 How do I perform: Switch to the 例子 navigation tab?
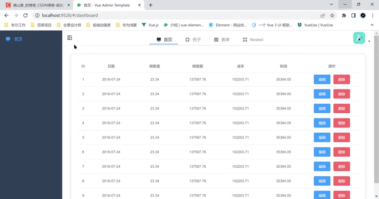click(x=193, y=40)
